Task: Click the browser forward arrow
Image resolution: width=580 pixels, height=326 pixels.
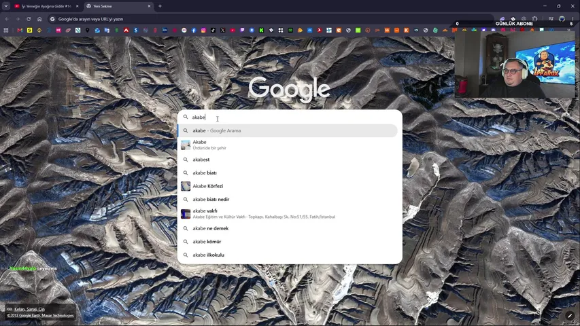Action: pos(18,19)
